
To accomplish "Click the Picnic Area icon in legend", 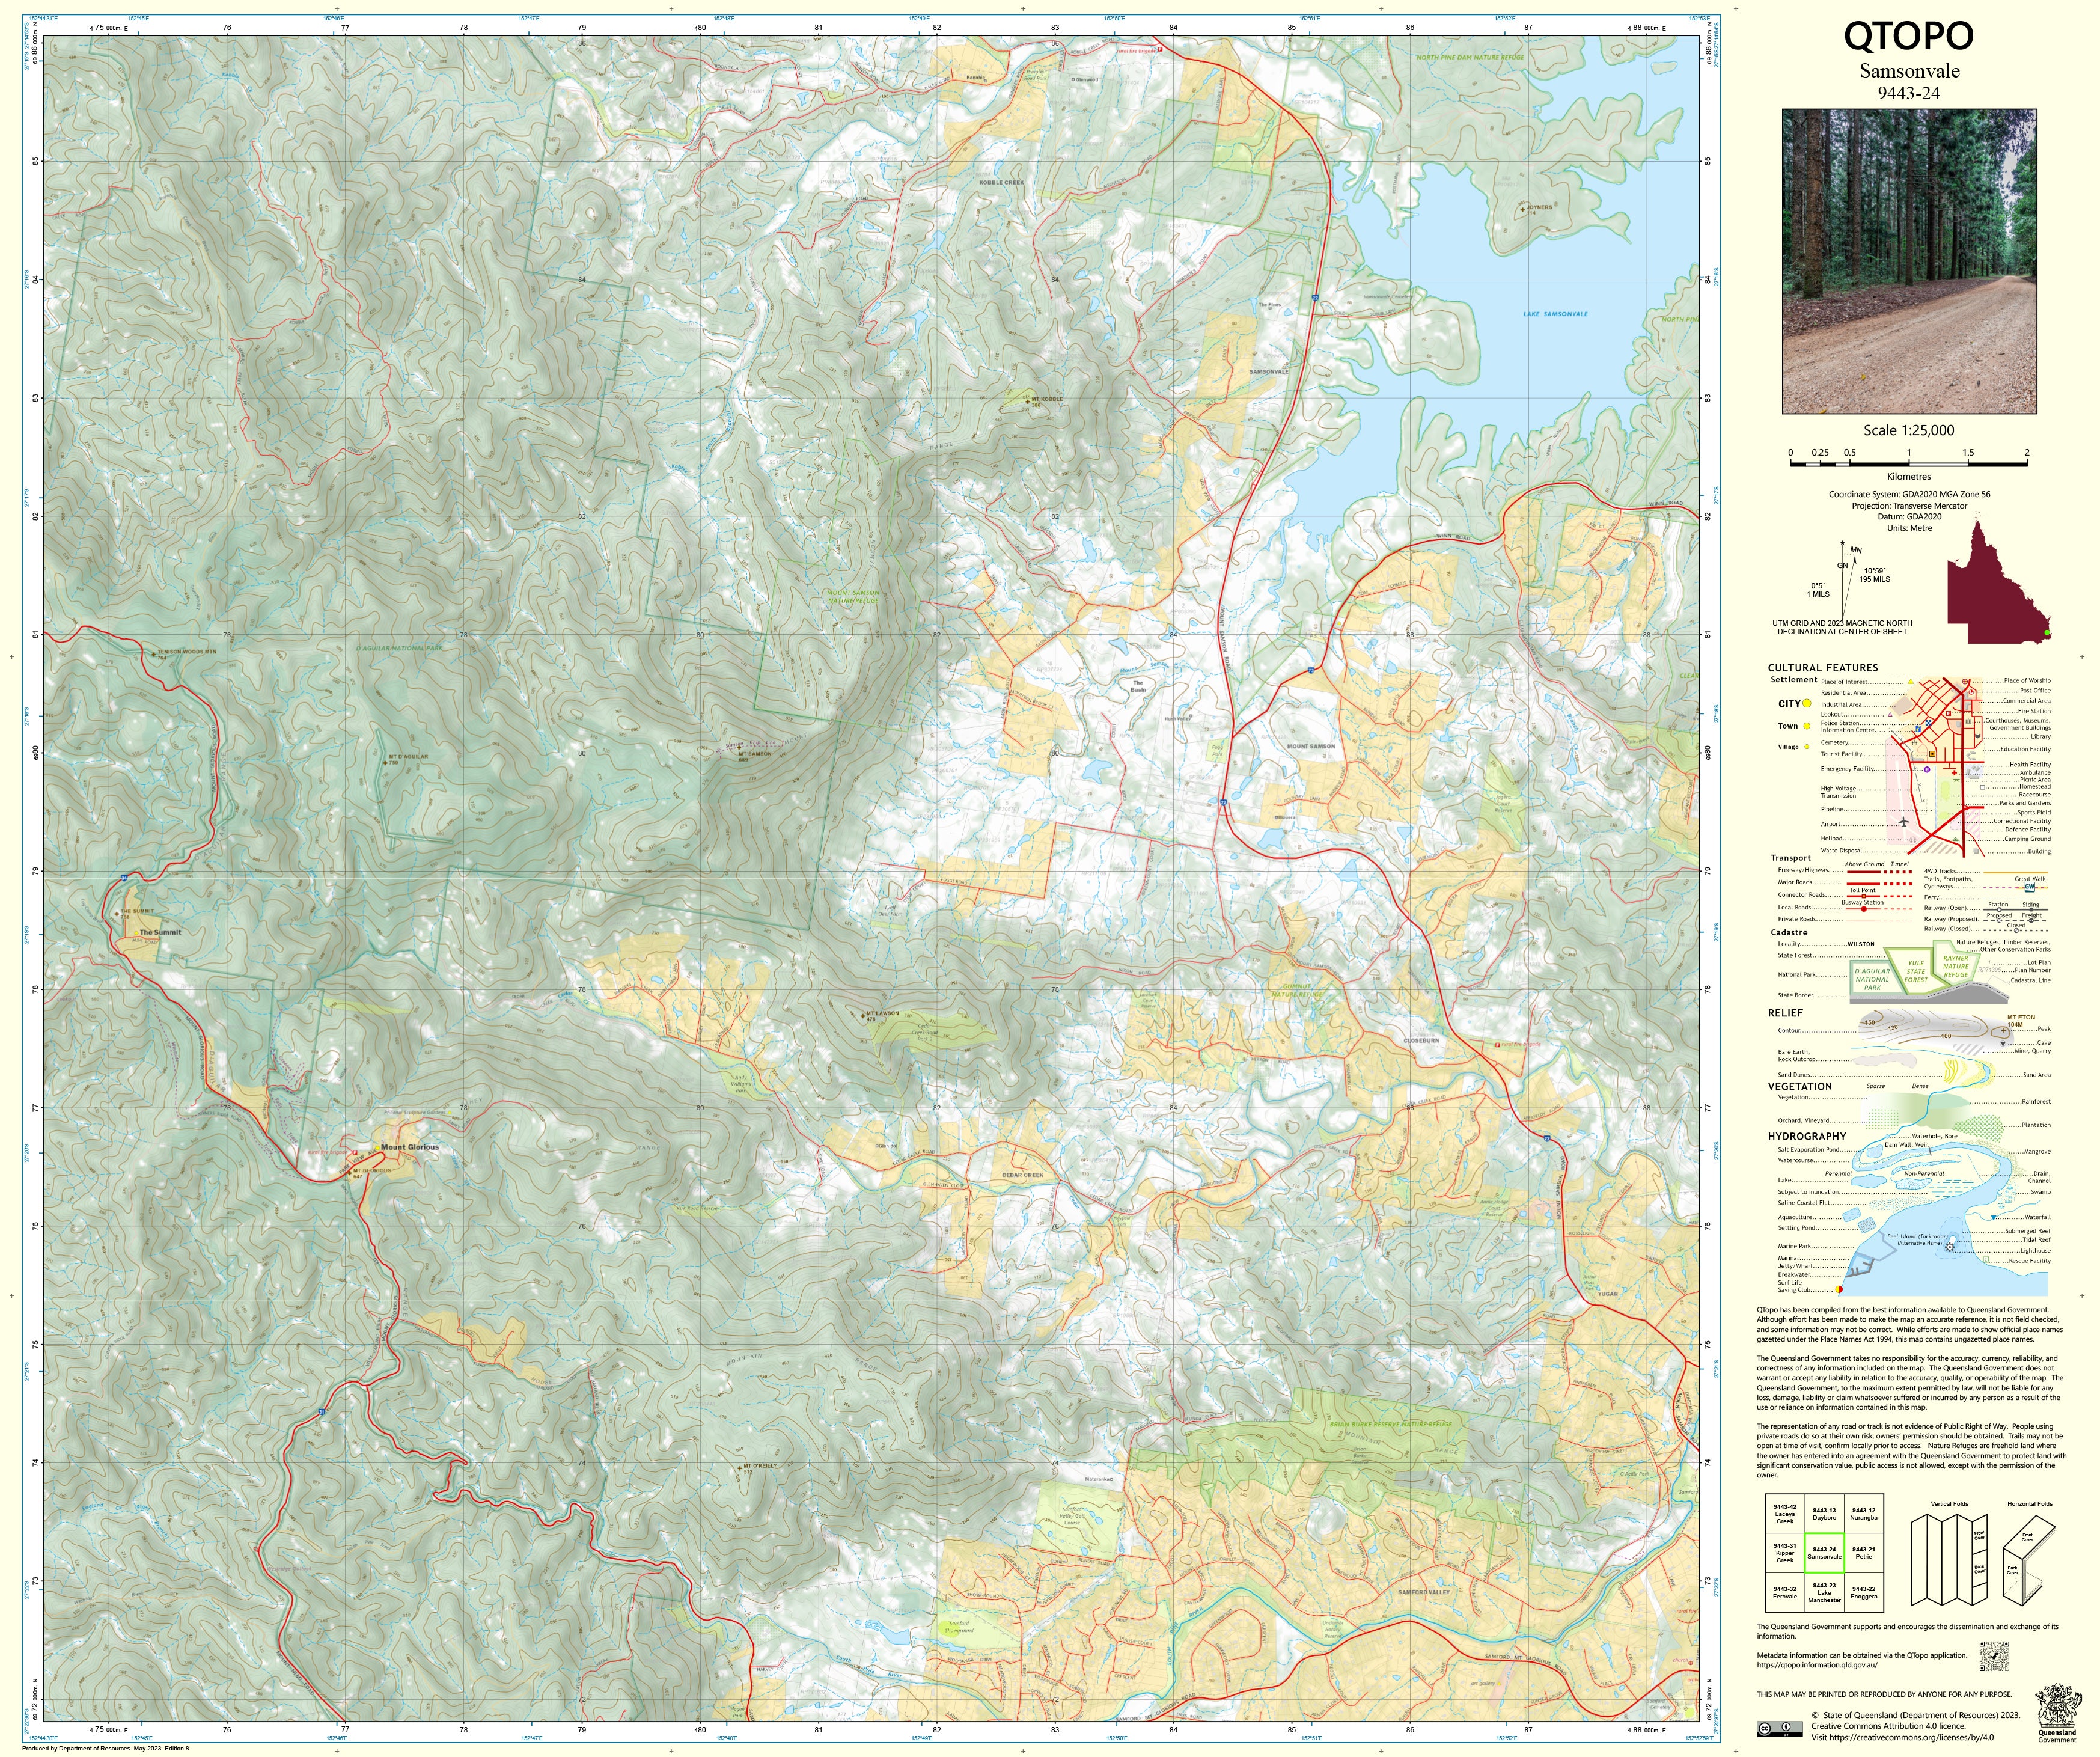I will [x=1956, y=780].
